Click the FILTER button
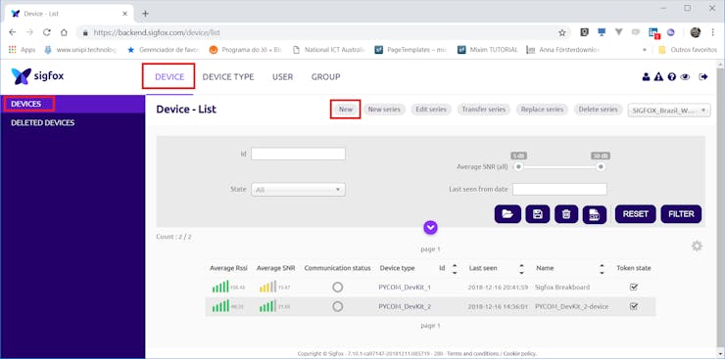 [681, 214]
